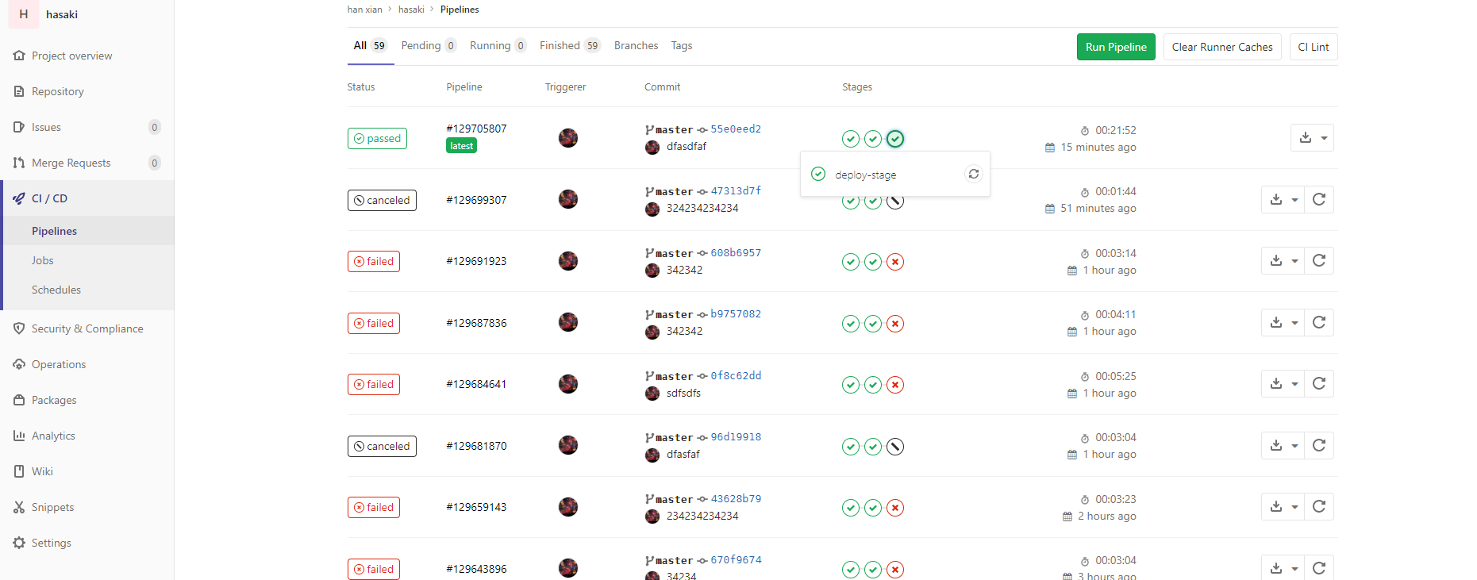Open pipeline #129659143 link

pos(476,507)
